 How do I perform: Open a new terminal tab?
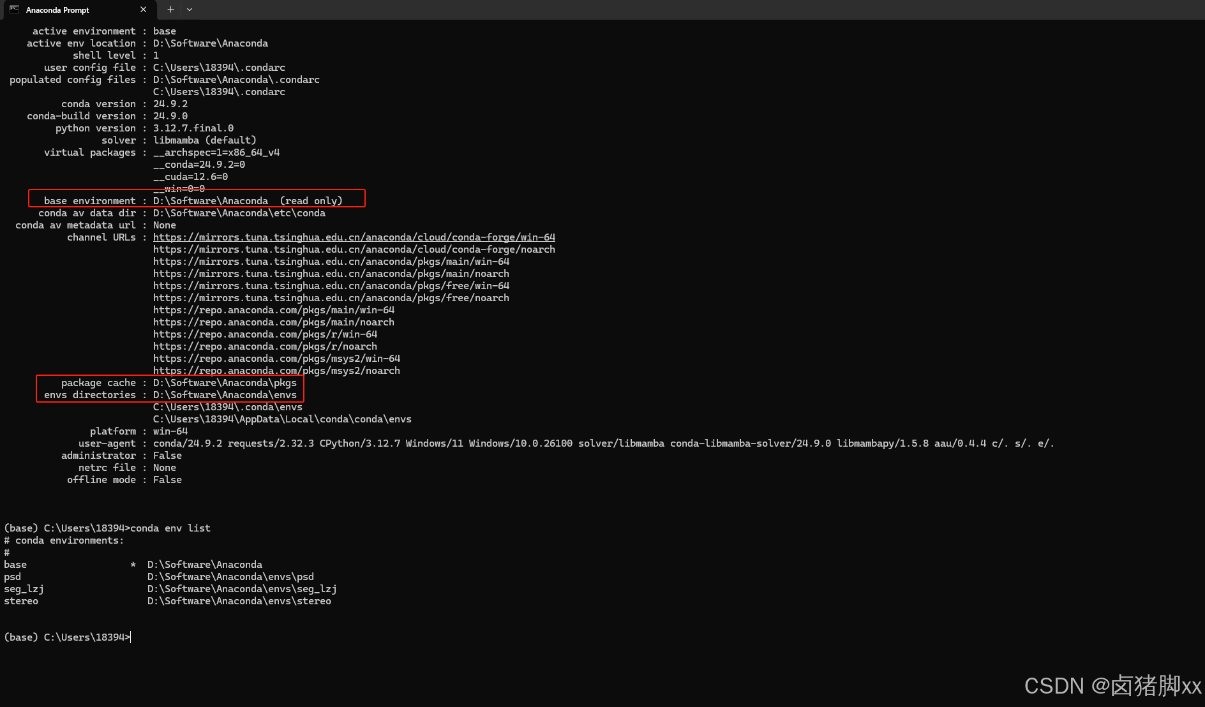(x=170, y=10)
